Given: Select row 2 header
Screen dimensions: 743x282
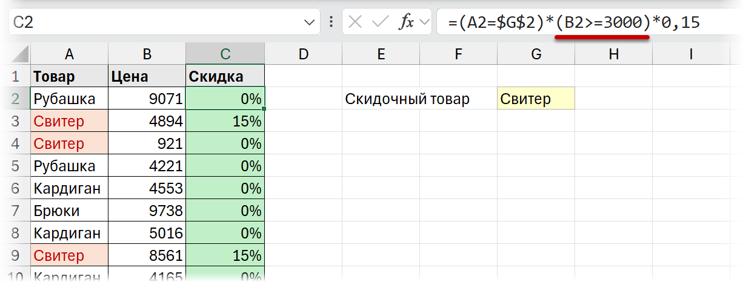Looking at the screenshot, I should (16, 99).
